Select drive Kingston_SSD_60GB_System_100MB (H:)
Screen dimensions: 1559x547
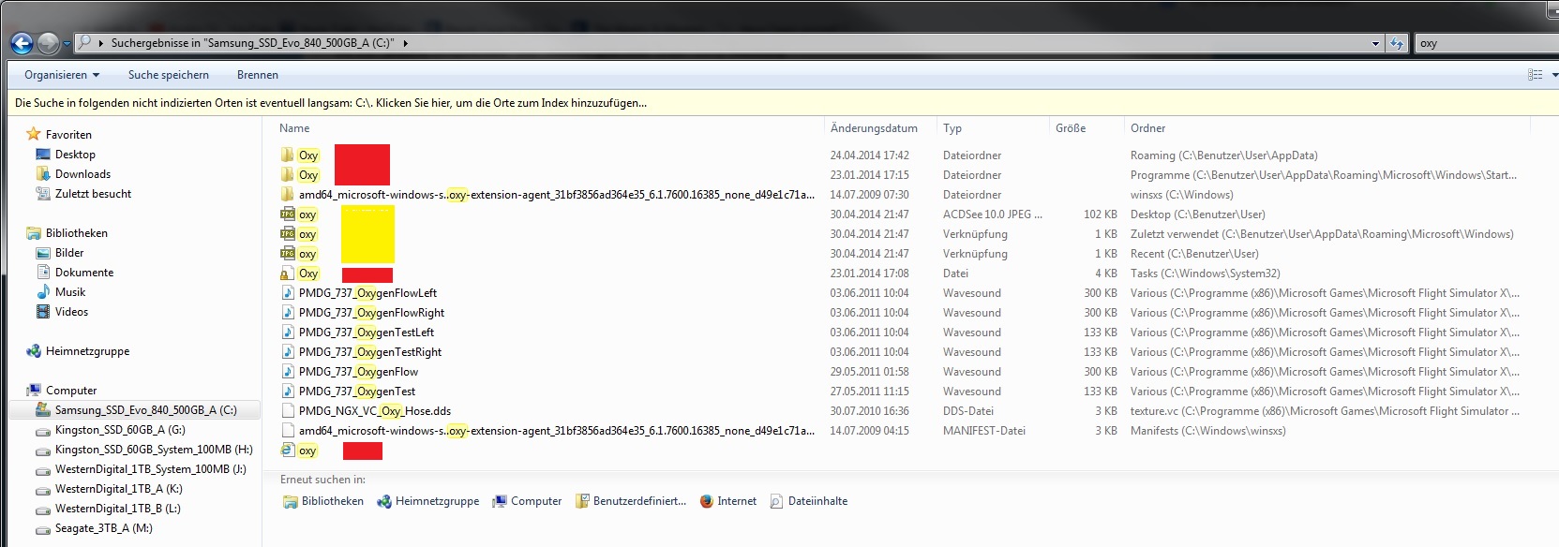pyautogui.click(x=154, y=450)
